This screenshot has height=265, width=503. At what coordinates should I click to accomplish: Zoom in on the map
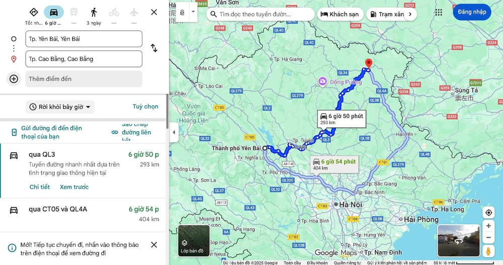pyautogui.click(x=488, y=226)
